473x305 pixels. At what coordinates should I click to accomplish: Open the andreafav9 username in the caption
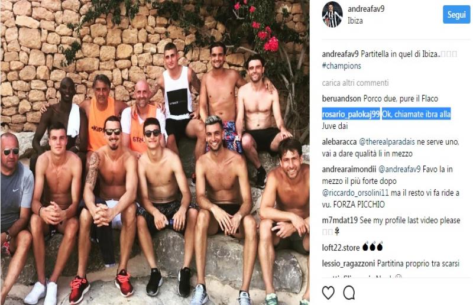coord(341,54)
